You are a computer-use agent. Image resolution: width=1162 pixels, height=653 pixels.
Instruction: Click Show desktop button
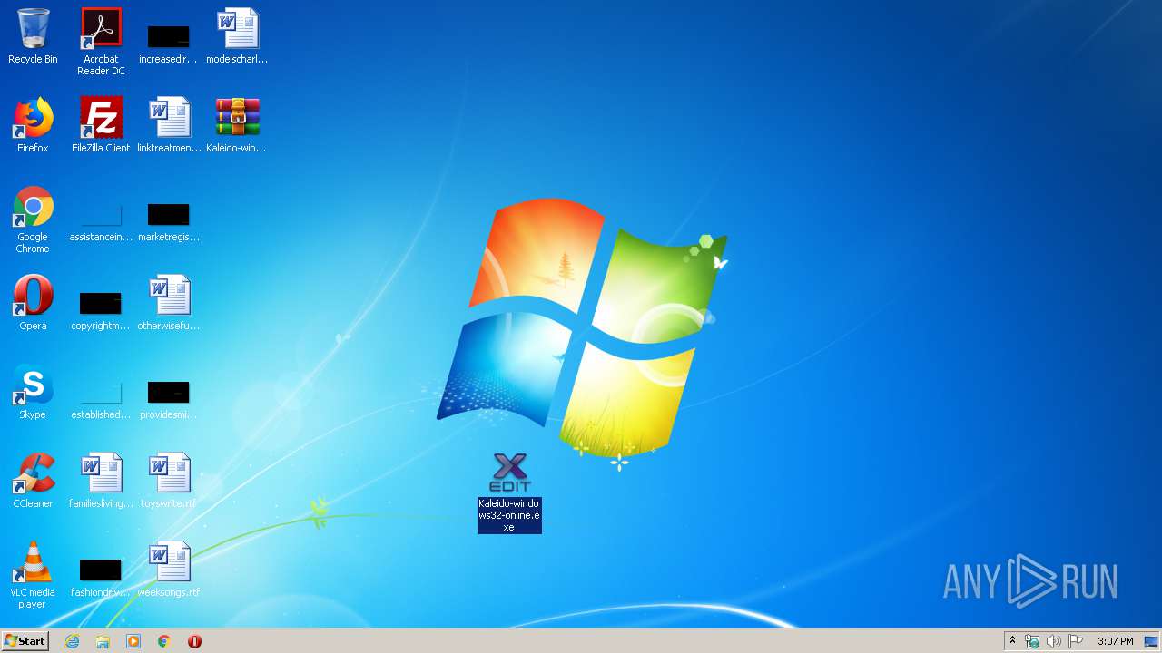click(1153, 641)
